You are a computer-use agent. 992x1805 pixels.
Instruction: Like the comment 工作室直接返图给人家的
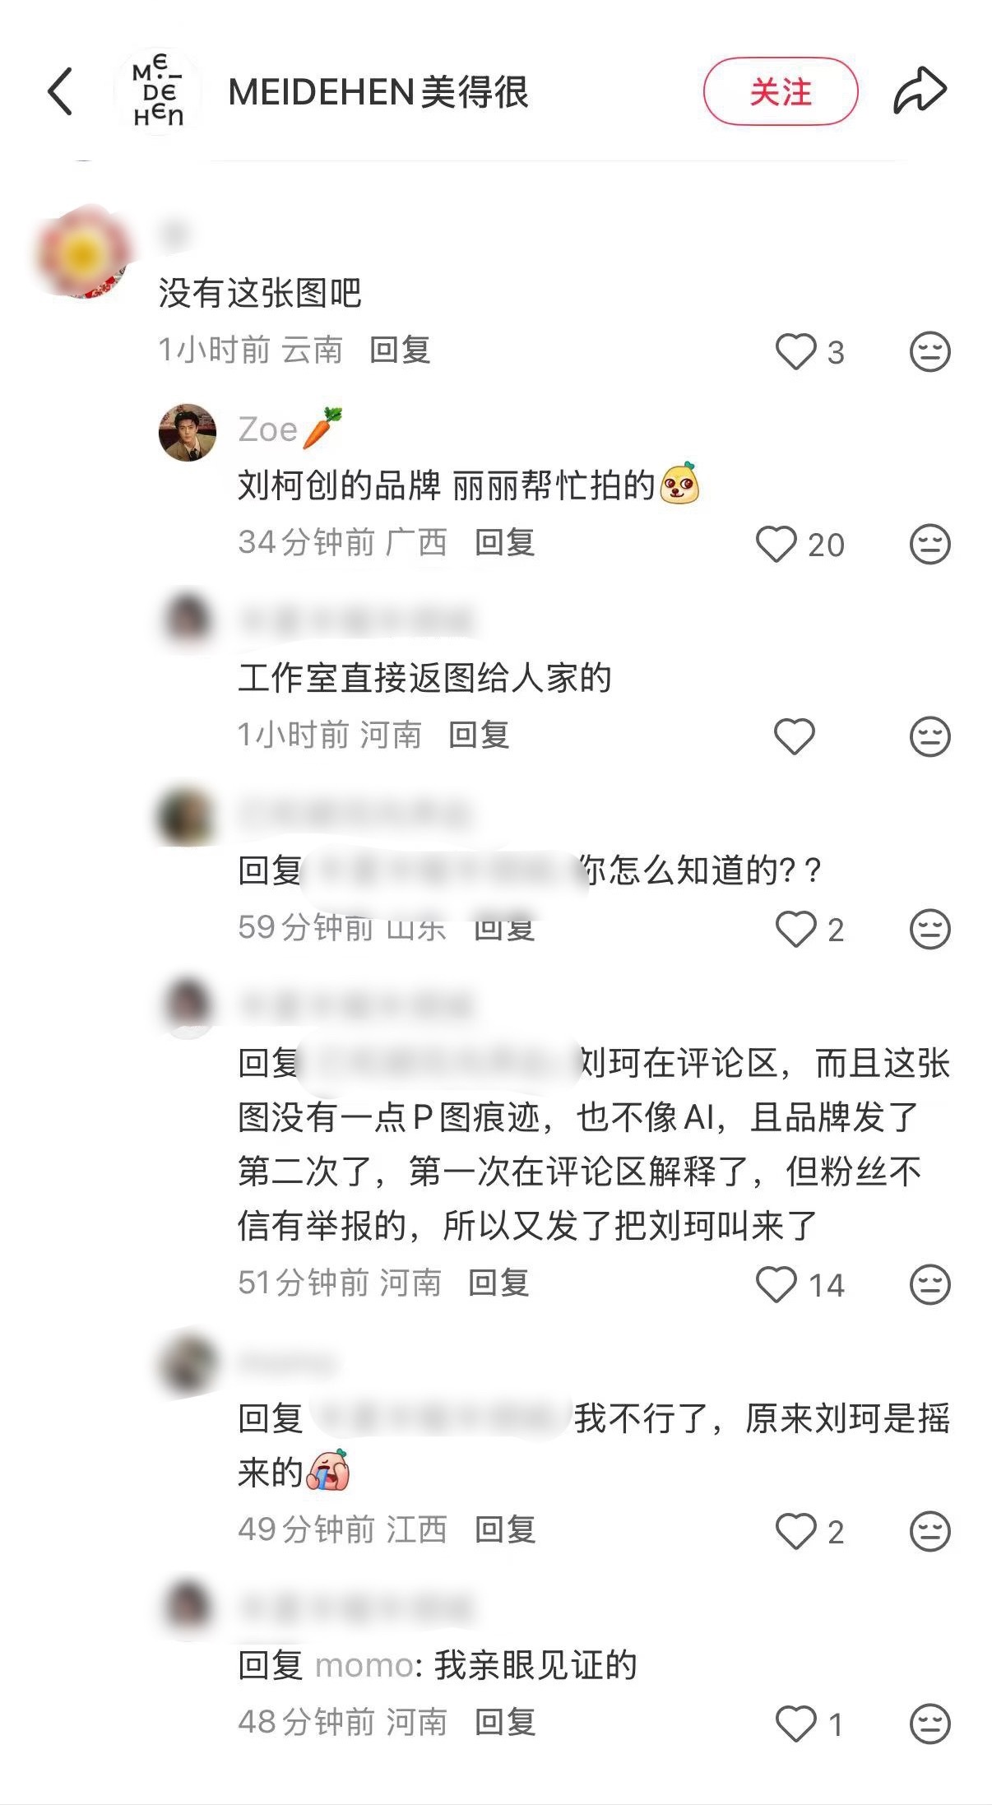click(795, 736)
